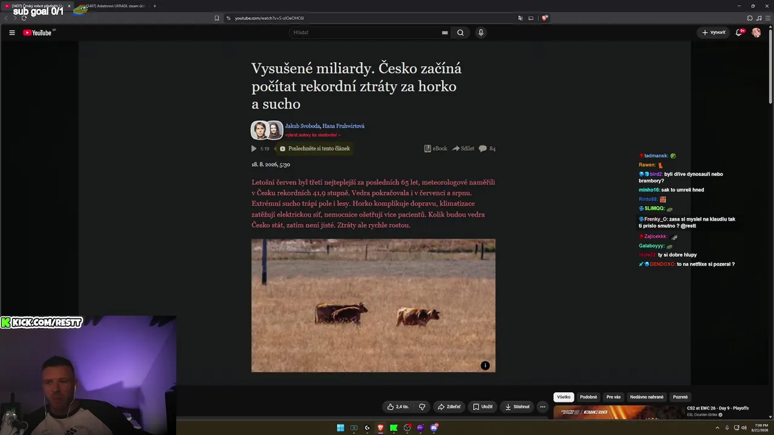
Task: Select the Podobné filter chip
Action: 588,397
